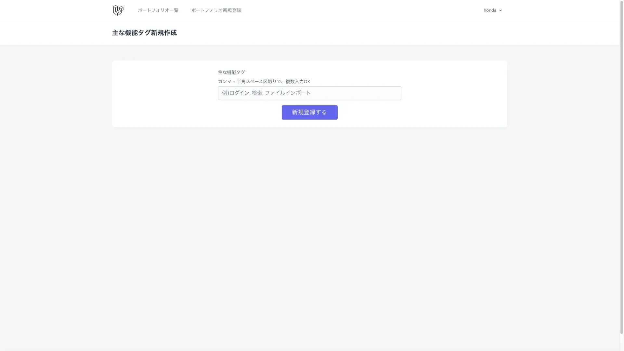Open the portfolio registration page link
The image size is (624, 351).
216,10
